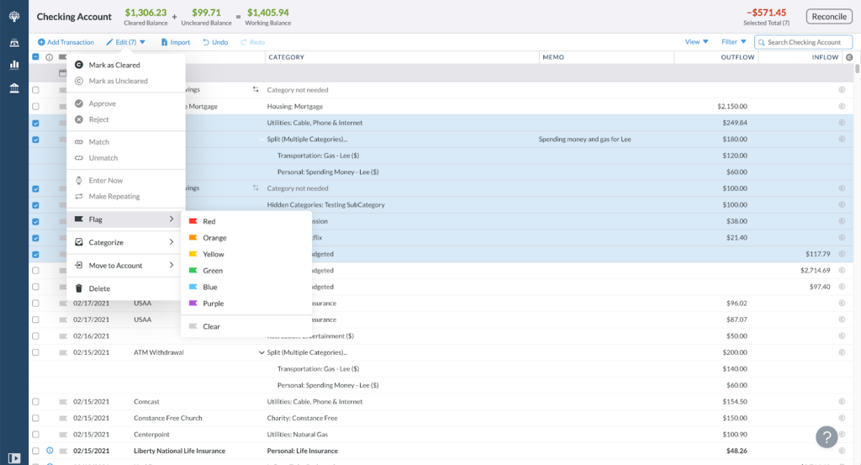The image size is (861, 465).
Task: Open the View dropdown
Action: point(696,42)
